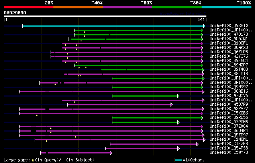Select the UniRef100_A2ZV77 label

click(229, 109)
